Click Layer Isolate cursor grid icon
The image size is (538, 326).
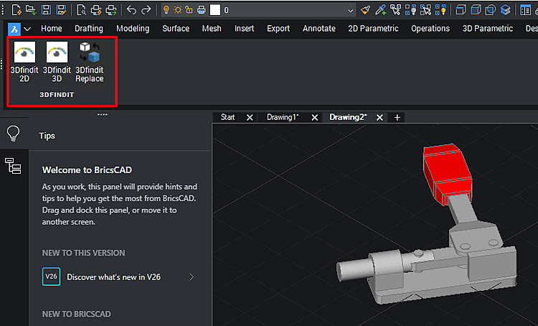point(425,10)
